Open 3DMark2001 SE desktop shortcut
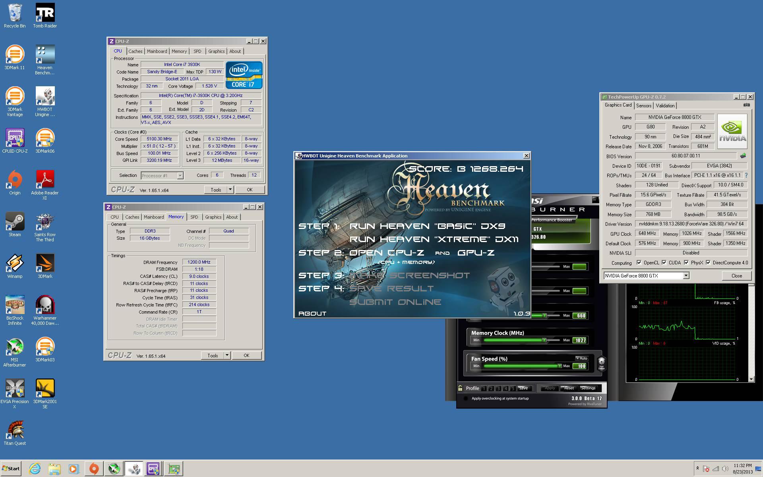 point(45,394)
